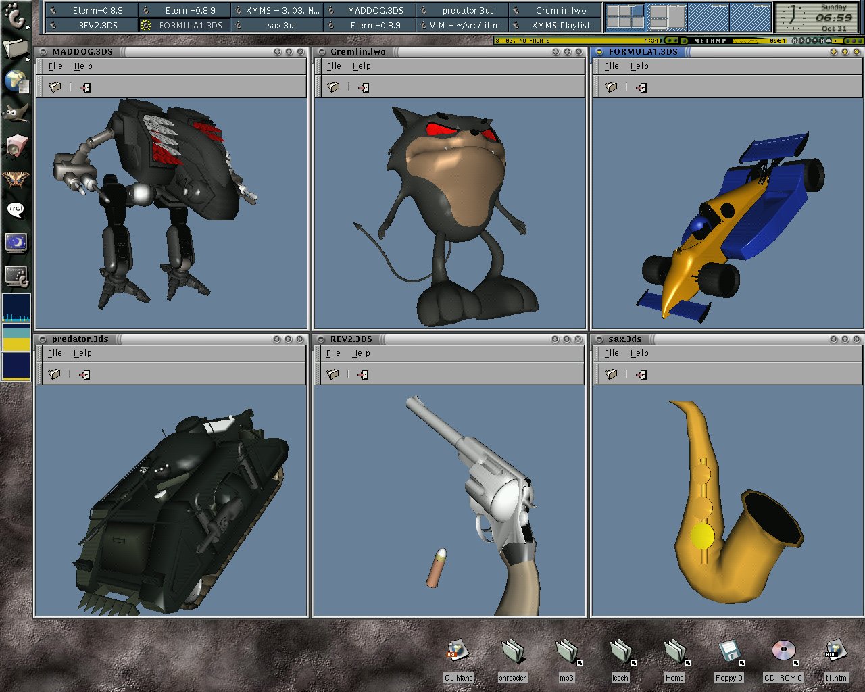The image size is (865, 692).
Task: Open the Floppy 0 desktop icon
Action: pyautogui.click(x=728, y=659)
